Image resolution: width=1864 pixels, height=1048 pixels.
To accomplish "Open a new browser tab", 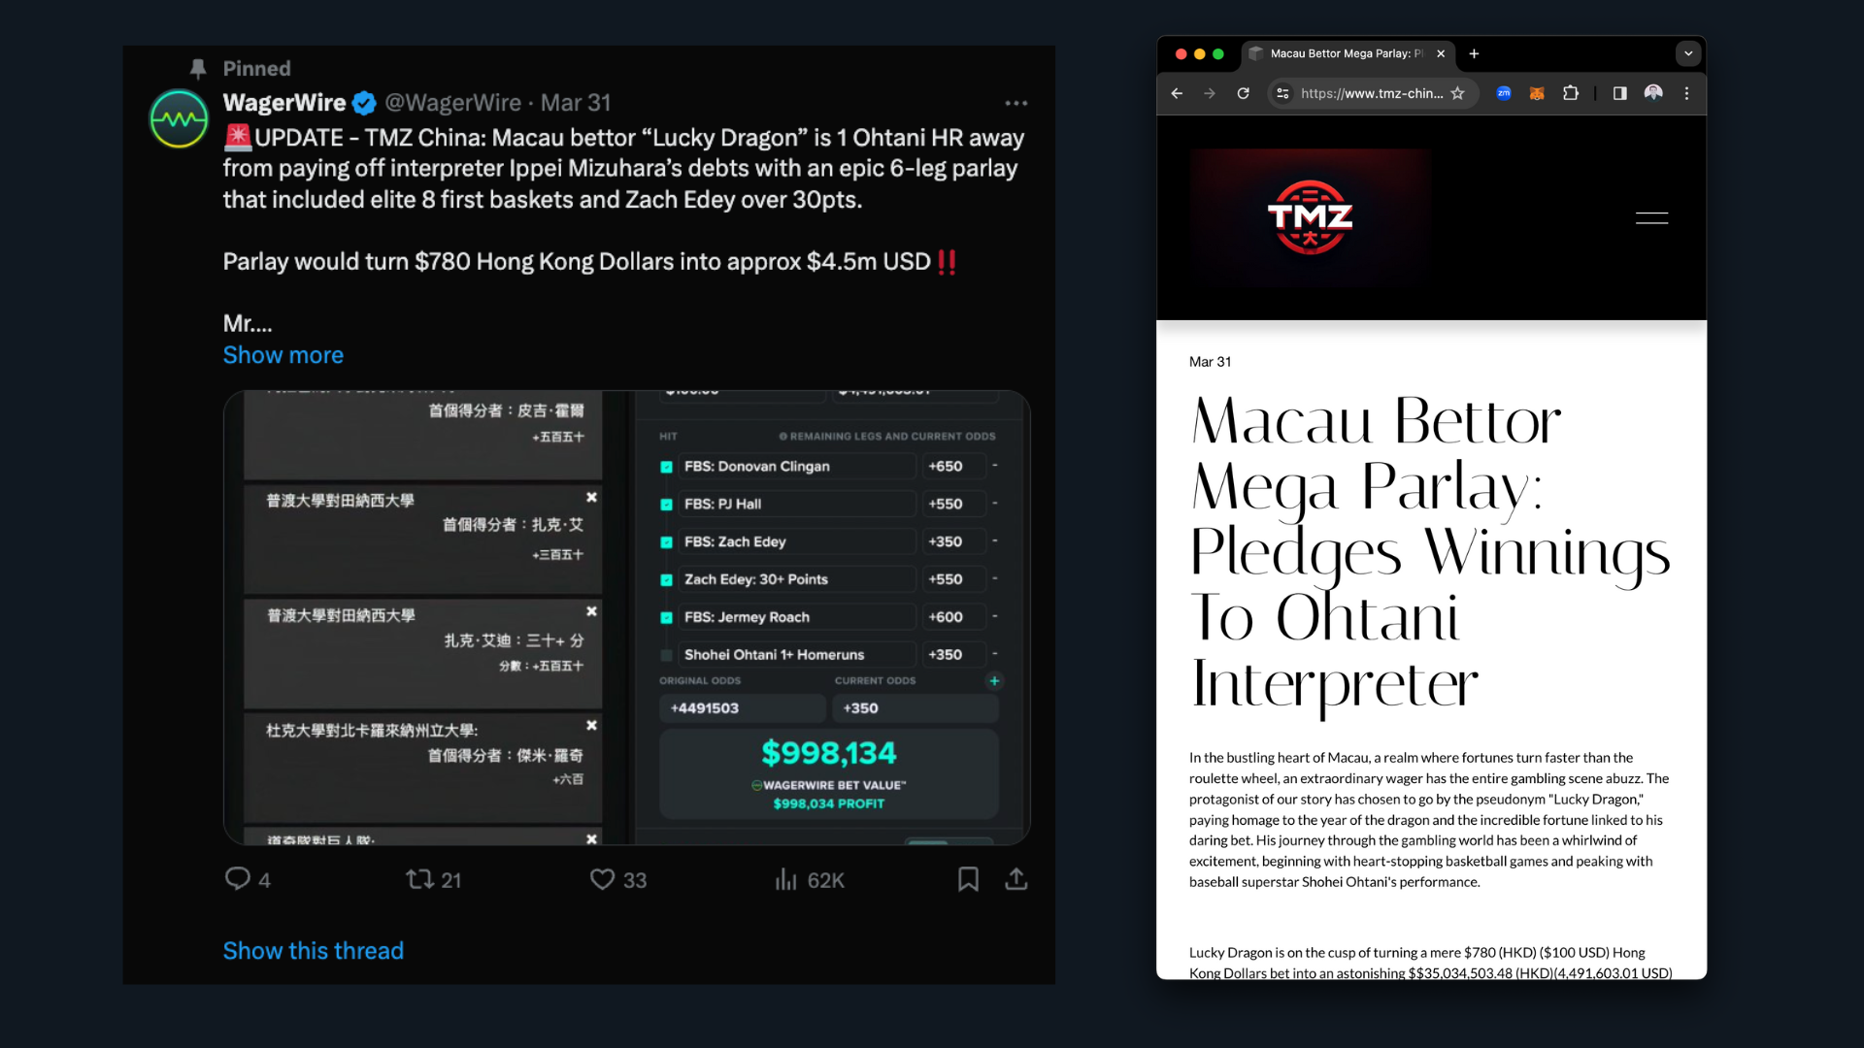I will [x=1474, y=53].
